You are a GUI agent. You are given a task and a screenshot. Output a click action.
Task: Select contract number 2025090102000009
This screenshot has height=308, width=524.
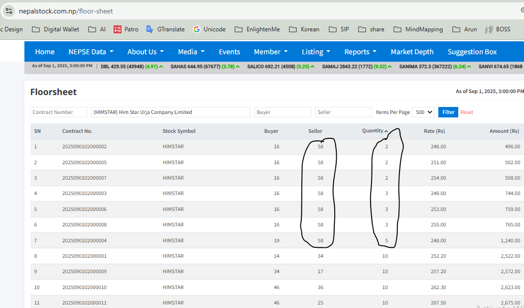point(84,271)
